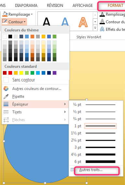Choose Sans contour option
125x185 pixels.
35,80
